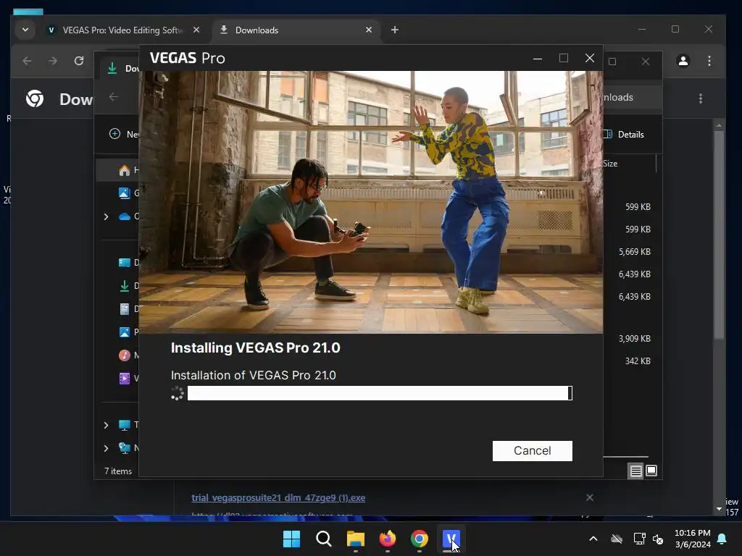The image size is (742, 556).
Task: Click the Chrome logo on Downloads page
Action: click(x=35, y=98)
